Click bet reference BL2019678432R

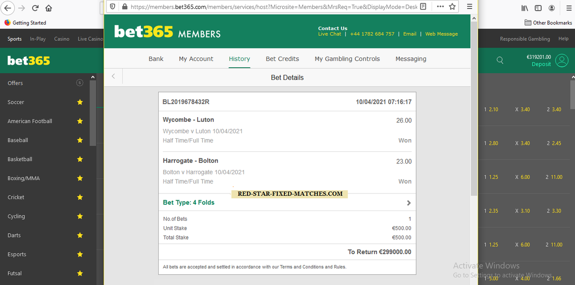point(186,102)
